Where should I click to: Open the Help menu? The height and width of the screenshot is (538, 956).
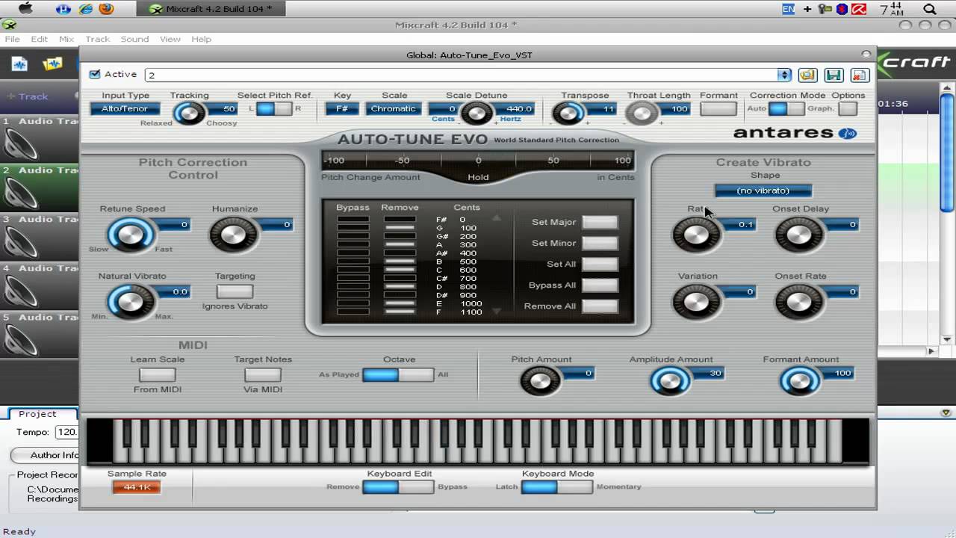coord(202,39)
